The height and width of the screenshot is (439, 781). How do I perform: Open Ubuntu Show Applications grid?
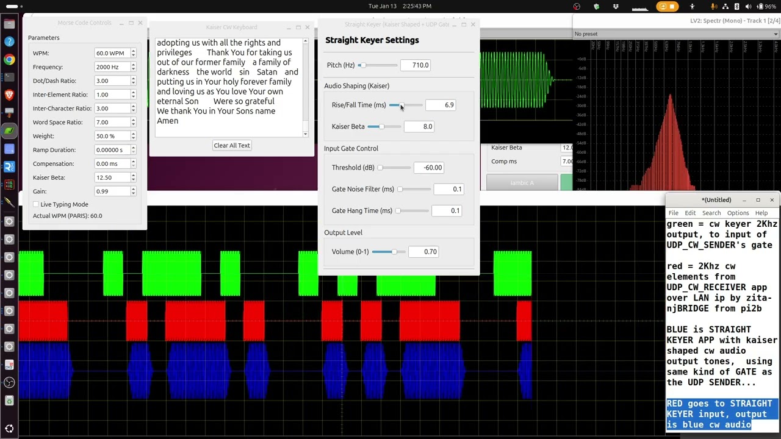click(x=9, y=429)
